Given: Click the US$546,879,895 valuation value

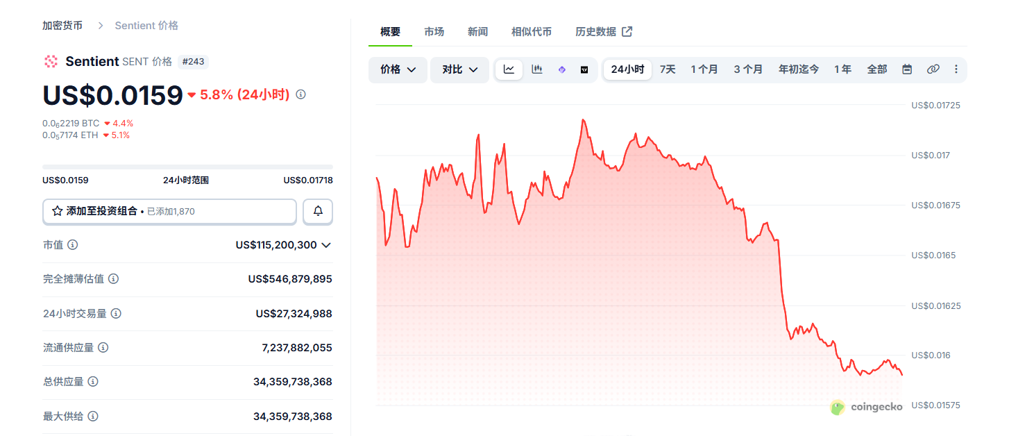Looking at the screenshot, I should (290, 279).
